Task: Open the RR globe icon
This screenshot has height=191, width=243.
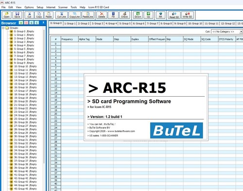Action: 160,15
